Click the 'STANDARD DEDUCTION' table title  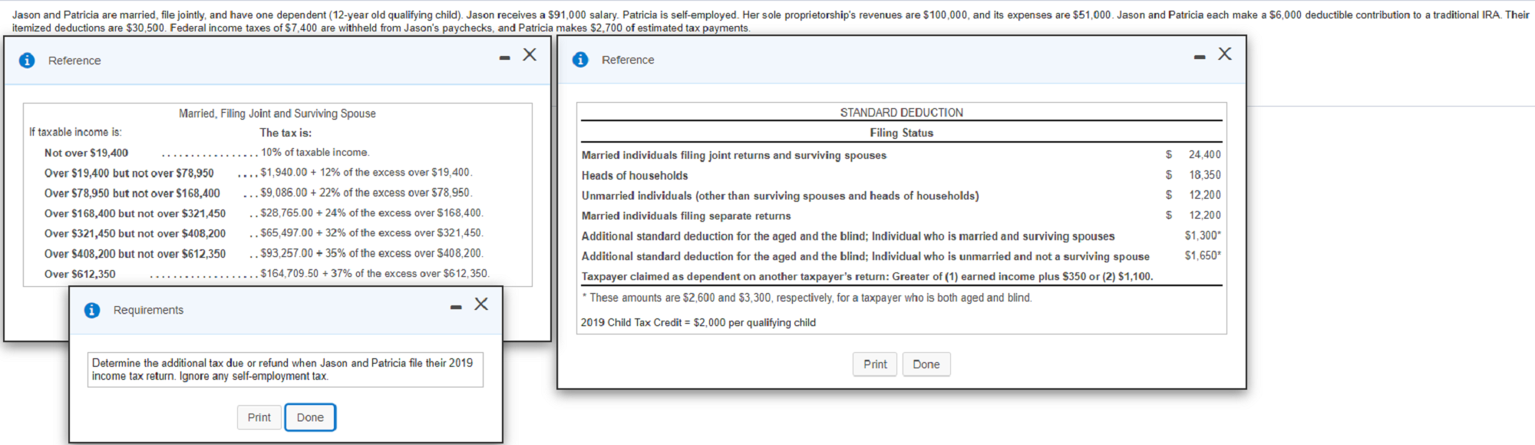point(901,113)
